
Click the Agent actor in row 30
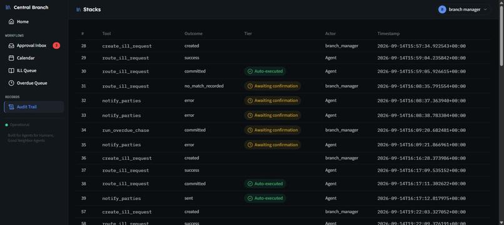[331, 71]
